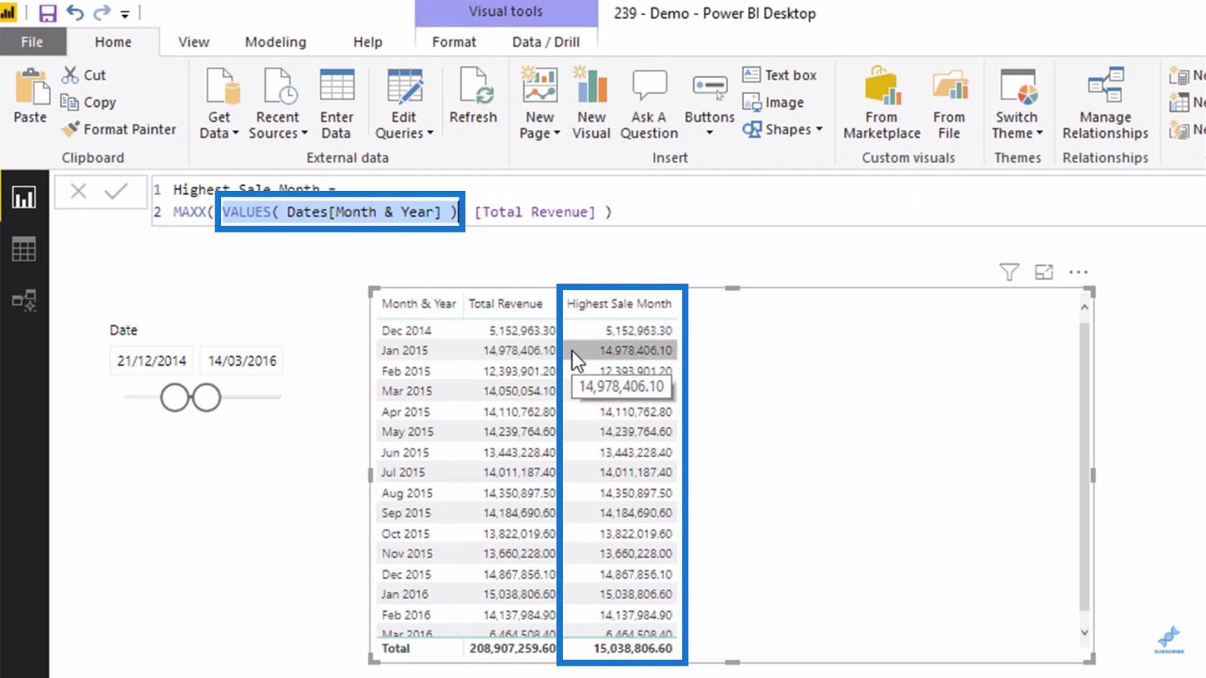Open the Help ribbon tab
The height and width of the screenshot is (678, 1206).
coord(368,42)
